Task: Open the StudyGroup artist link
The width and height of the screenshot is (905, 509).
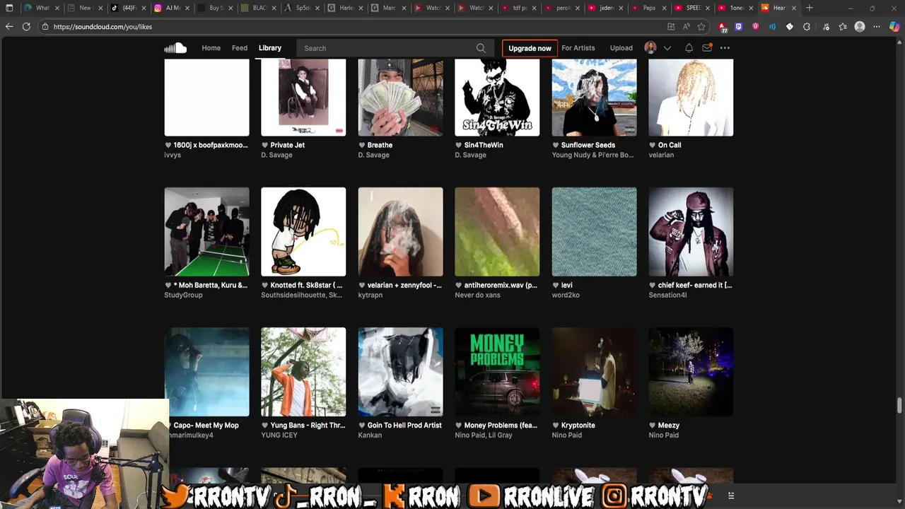Action: [x=183, y=295]
